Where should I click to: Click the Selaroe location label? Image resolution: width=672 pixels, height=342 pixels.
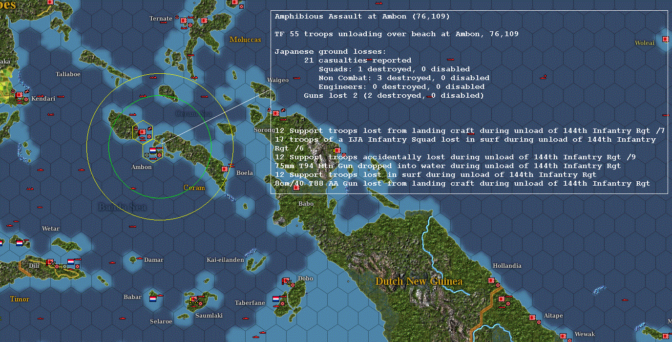click(x=161, y=321)
